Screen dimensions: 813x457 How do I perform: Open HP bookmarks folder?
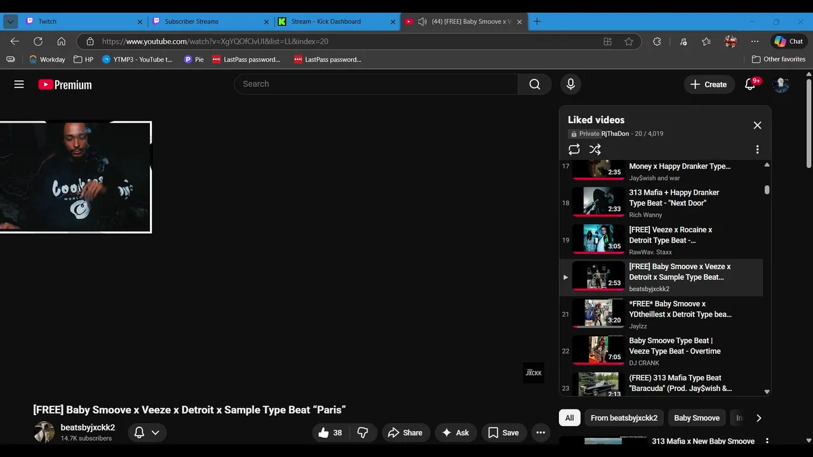pos(83,59)
